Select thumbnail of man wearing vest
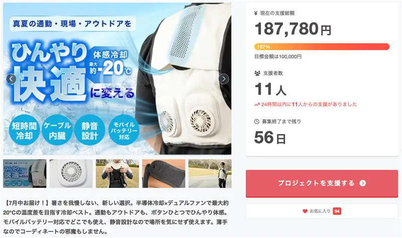Screen dimensions: 402x238 click(x=118, y=173)
